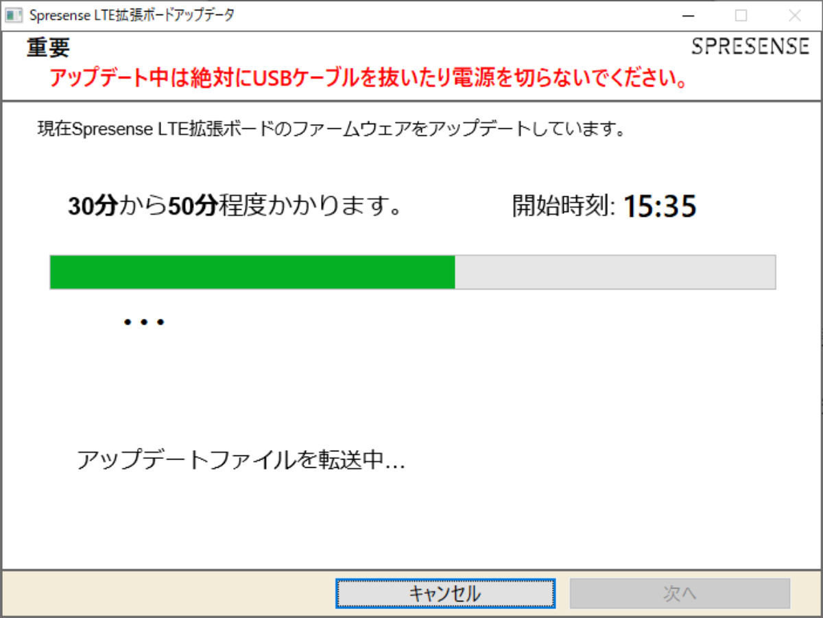Close the updater window
823x618 pixels.
click(794, 15)
